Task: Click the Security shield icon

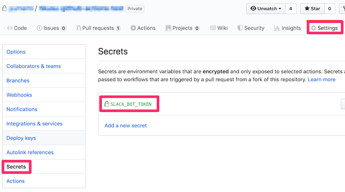Action: (x=240, y=28)
